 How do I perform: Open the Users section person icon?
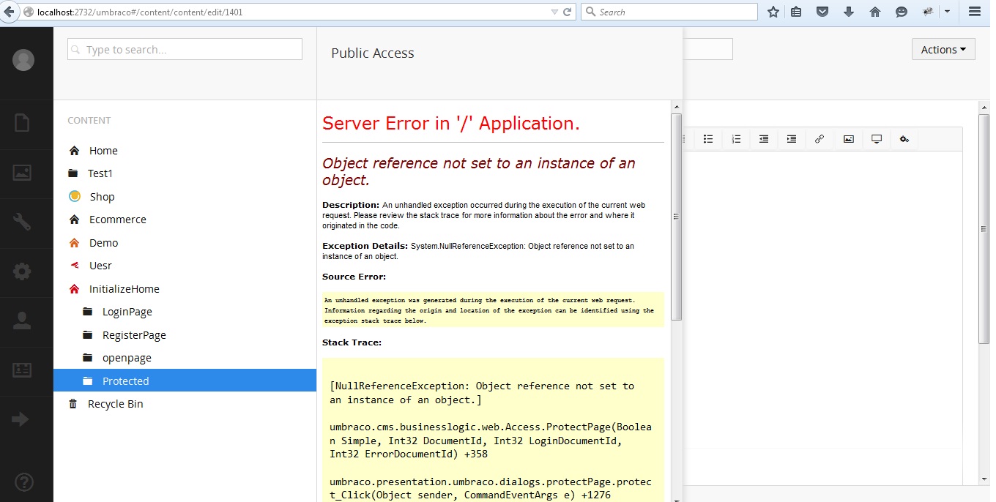tap(22, 321)
